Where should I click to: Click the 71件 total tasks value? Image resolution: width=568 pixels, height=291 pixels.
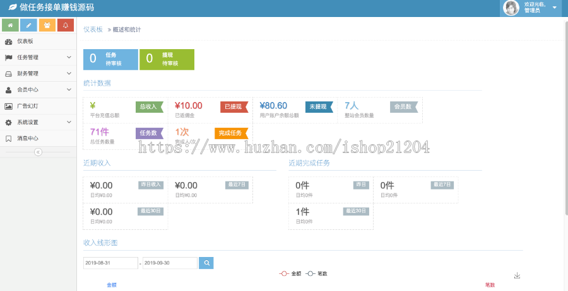[x=100, y=132]
